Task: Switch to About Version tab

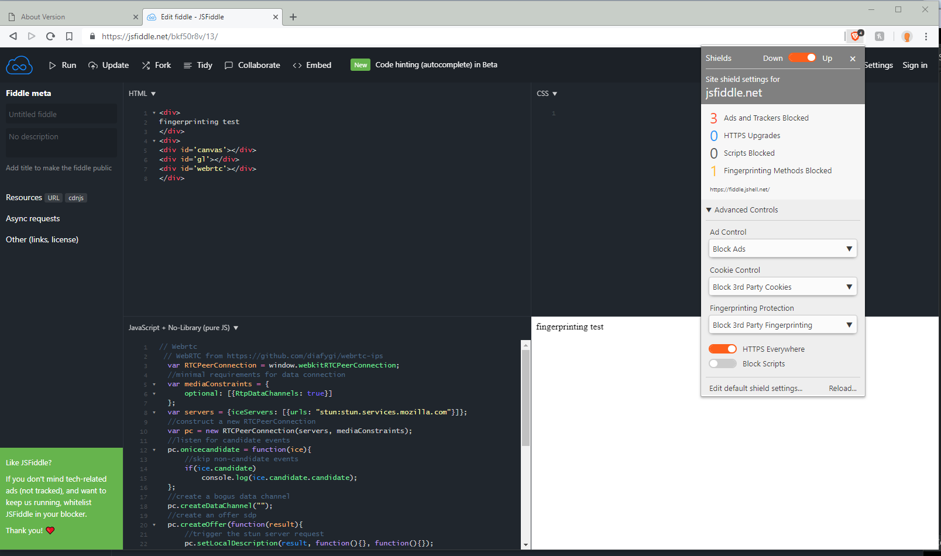Action: tap(70, 17)
